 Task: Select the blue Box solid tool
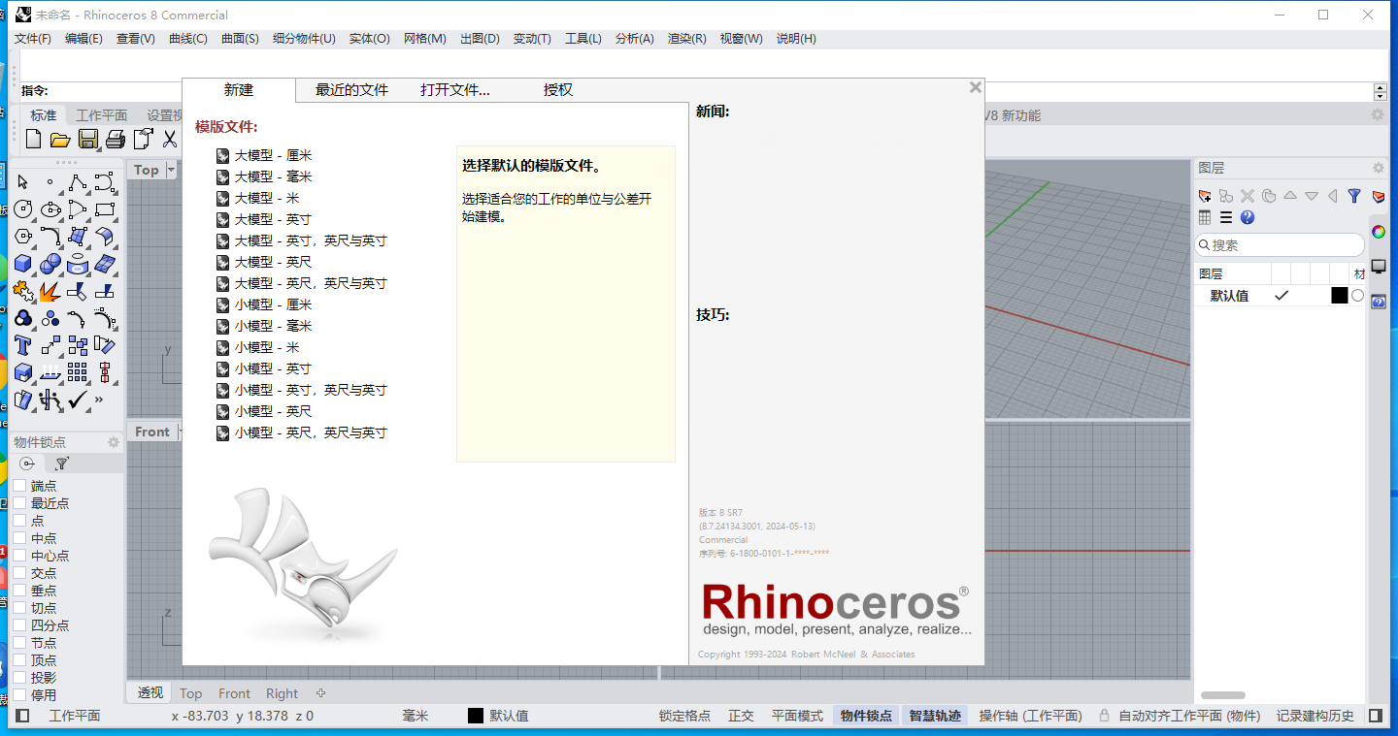point(23,264)
